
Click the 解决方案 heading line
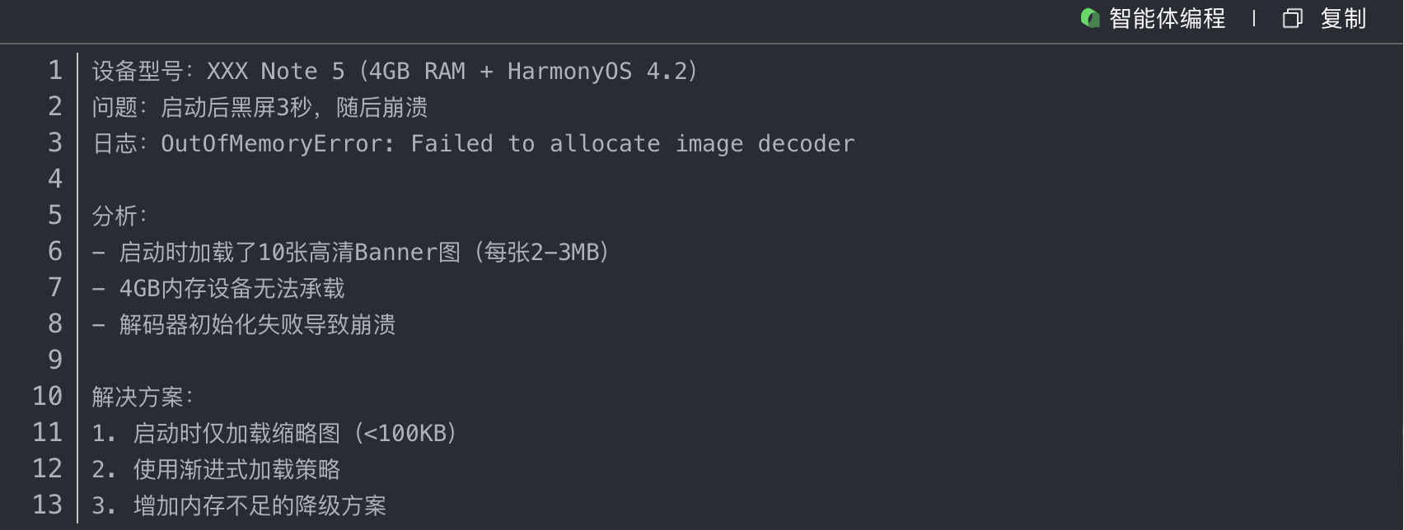click(142, 397)
